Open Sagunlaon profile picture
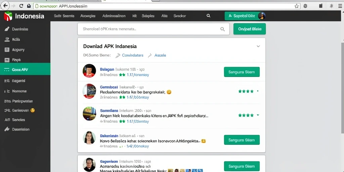Viewport: 344px width, 172px height. 89,165
